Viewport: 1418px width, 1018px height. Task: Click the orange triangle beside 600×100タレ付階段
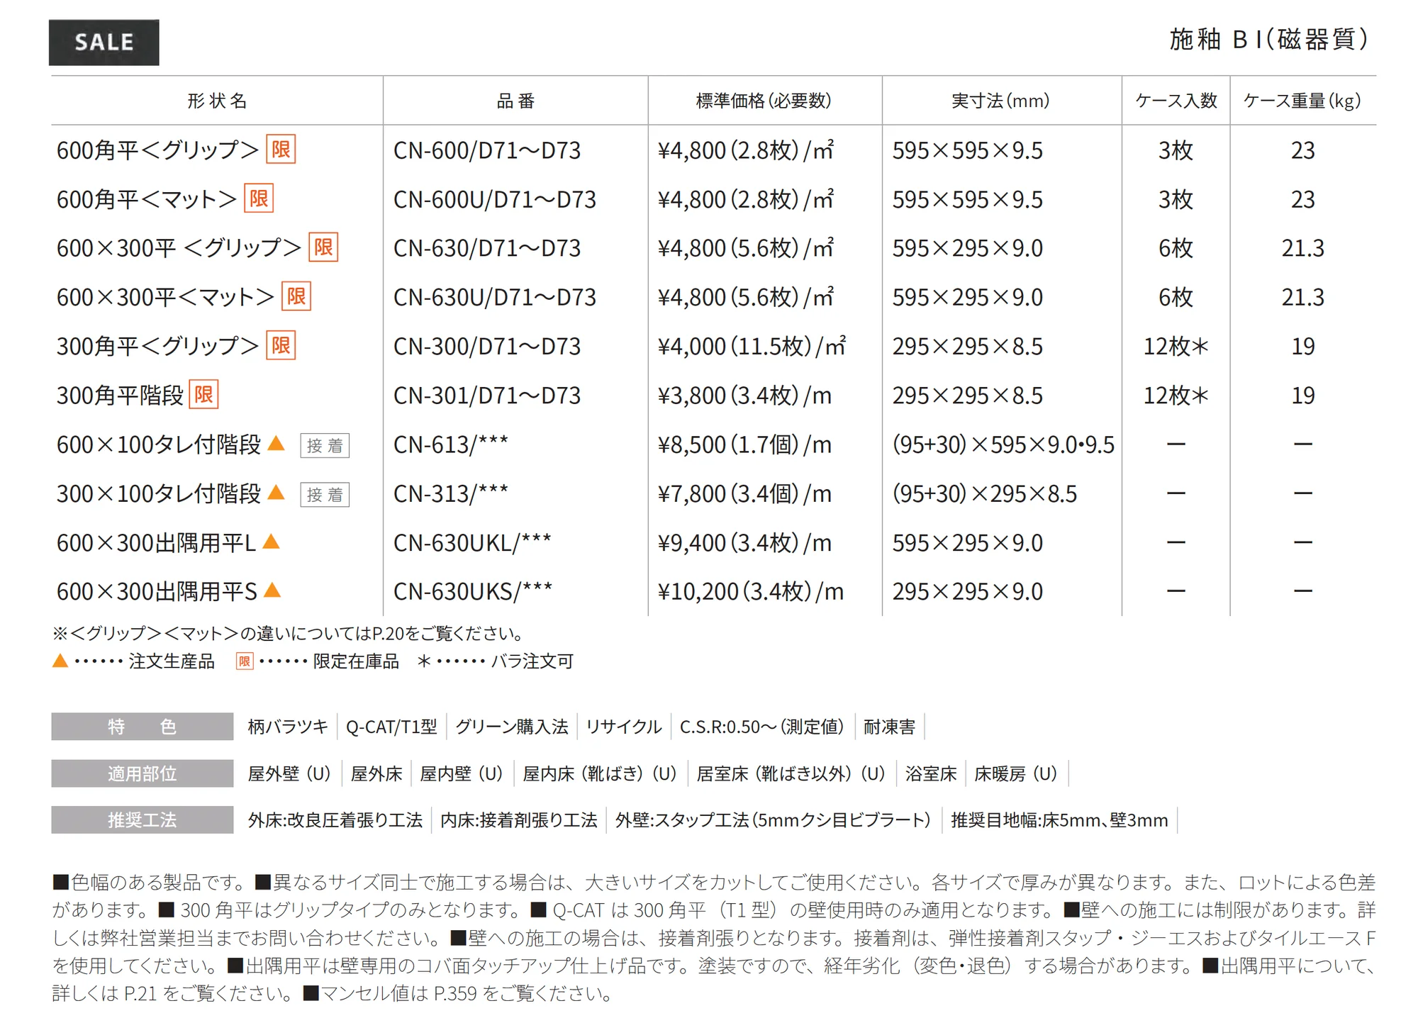click(x=276, y=444)
